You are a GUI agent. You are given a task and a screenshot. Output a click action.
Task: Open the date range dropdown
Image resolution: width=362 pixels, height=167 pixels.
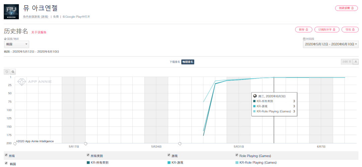pyautogui.click(x=331, y=44)
